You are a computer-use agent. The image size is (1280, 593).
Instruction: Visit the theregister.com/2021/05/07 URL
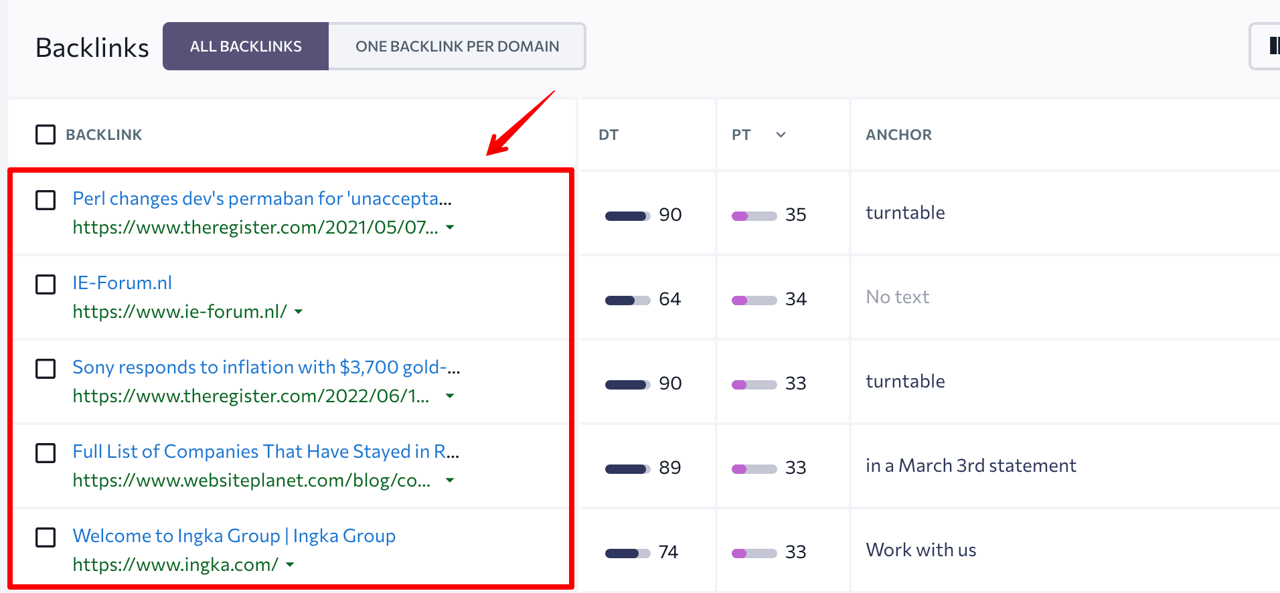click(255, 228)
